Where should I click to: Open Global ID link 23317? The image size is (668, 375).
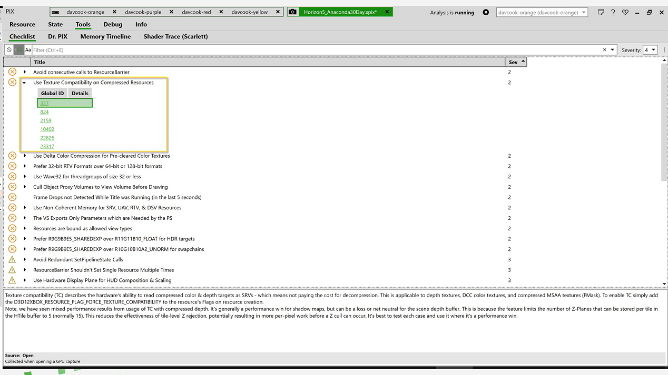coord(47,147)
